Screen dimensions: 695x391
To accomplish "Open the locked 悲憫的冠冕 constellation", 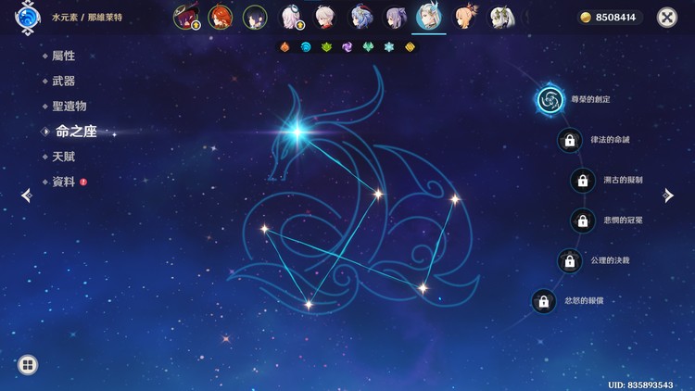I will 582,221.
